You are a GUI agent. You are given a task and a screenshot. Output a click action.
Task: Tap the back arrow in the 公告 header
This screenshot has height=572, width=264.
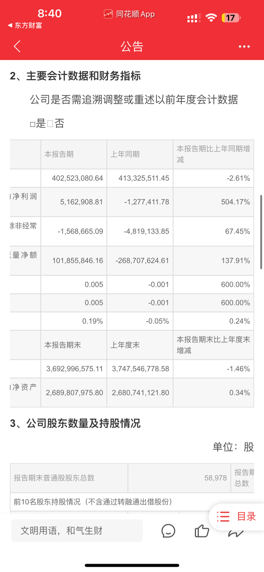pos(17,46)
